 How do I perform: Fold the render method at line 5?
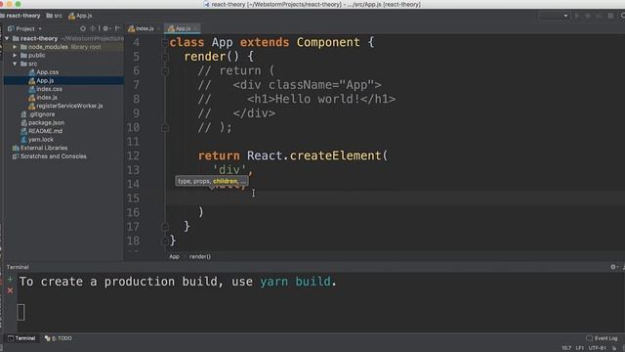pyautogui.click(x=165, y=57)
